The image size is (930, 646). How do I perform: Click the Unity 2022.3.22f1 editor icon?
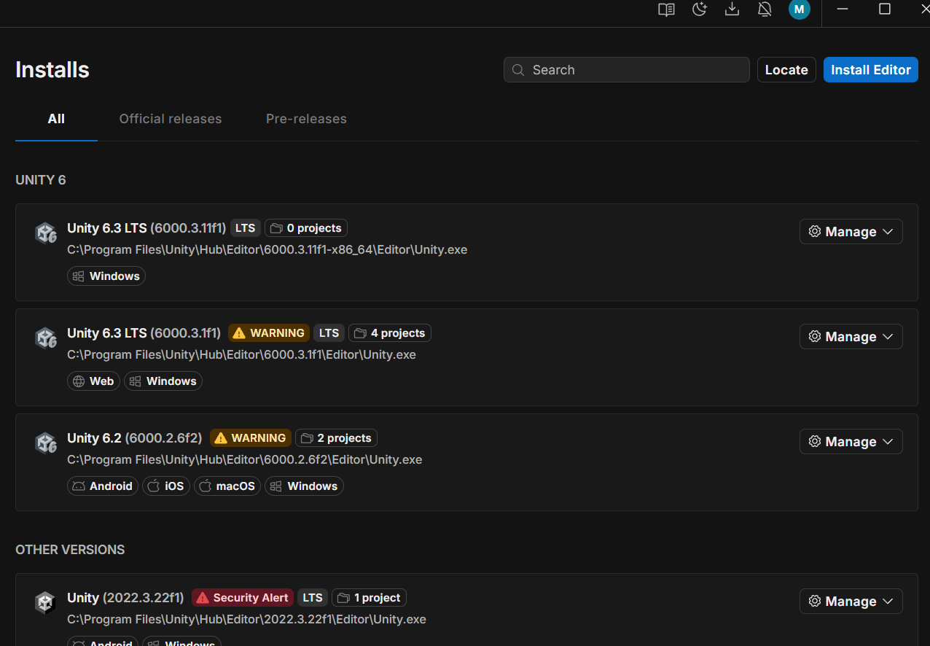point(46,603)
